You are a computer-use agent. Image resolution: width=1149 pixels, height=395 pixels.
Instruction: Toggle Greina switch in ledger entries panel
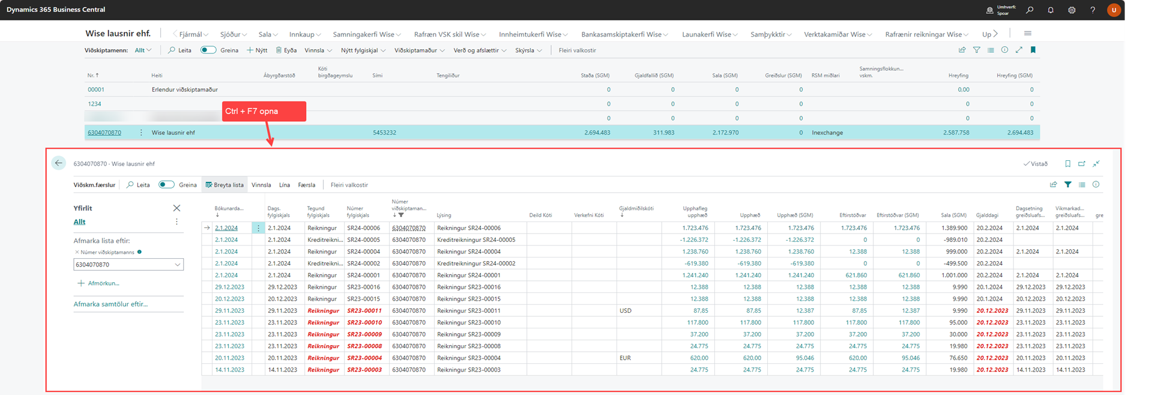(x=166, y=185)
